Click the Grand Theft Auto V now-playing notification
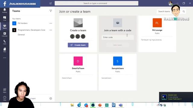Viewport: 193px width, 108px height. coord(176,97)
